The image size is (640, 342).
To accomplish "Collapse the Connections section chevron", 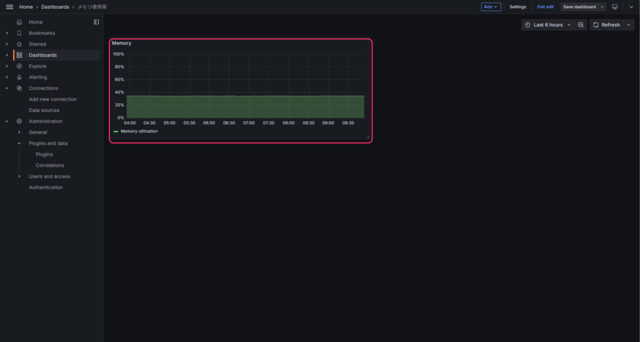I will [7, 88].
